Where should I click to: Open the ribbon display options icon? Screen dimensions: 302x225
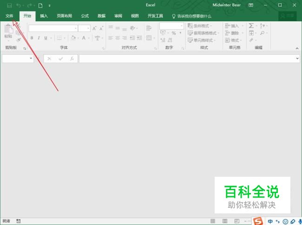pyautogui.click(x=251, y=5)
